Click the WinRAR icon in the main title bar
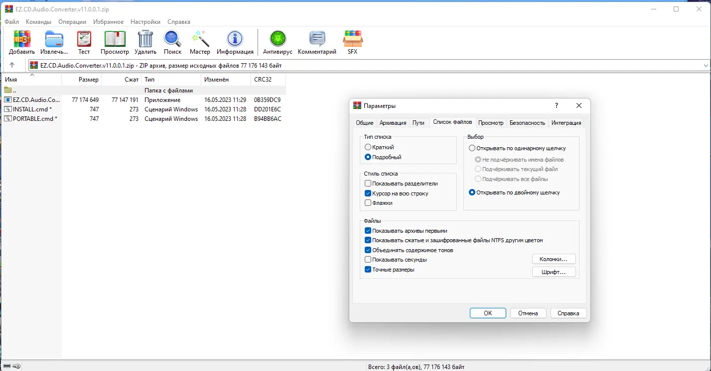Screen dimensions: 711x371 click(x=8, y=9)
